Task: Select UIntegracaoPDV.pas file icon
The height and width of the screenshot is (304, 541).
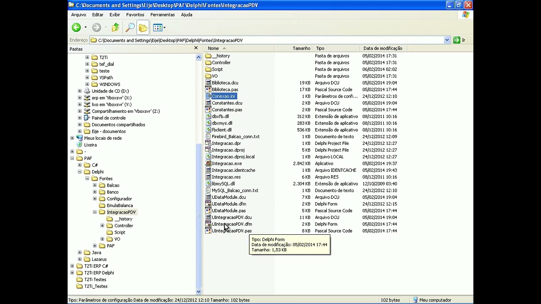Action: click(208, 231)
